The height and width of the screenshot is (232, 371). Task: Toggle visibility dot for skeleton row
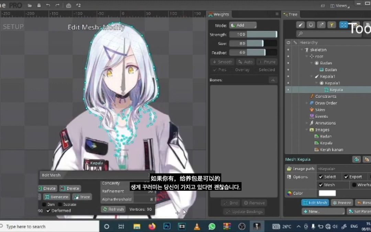click(288, 50)
